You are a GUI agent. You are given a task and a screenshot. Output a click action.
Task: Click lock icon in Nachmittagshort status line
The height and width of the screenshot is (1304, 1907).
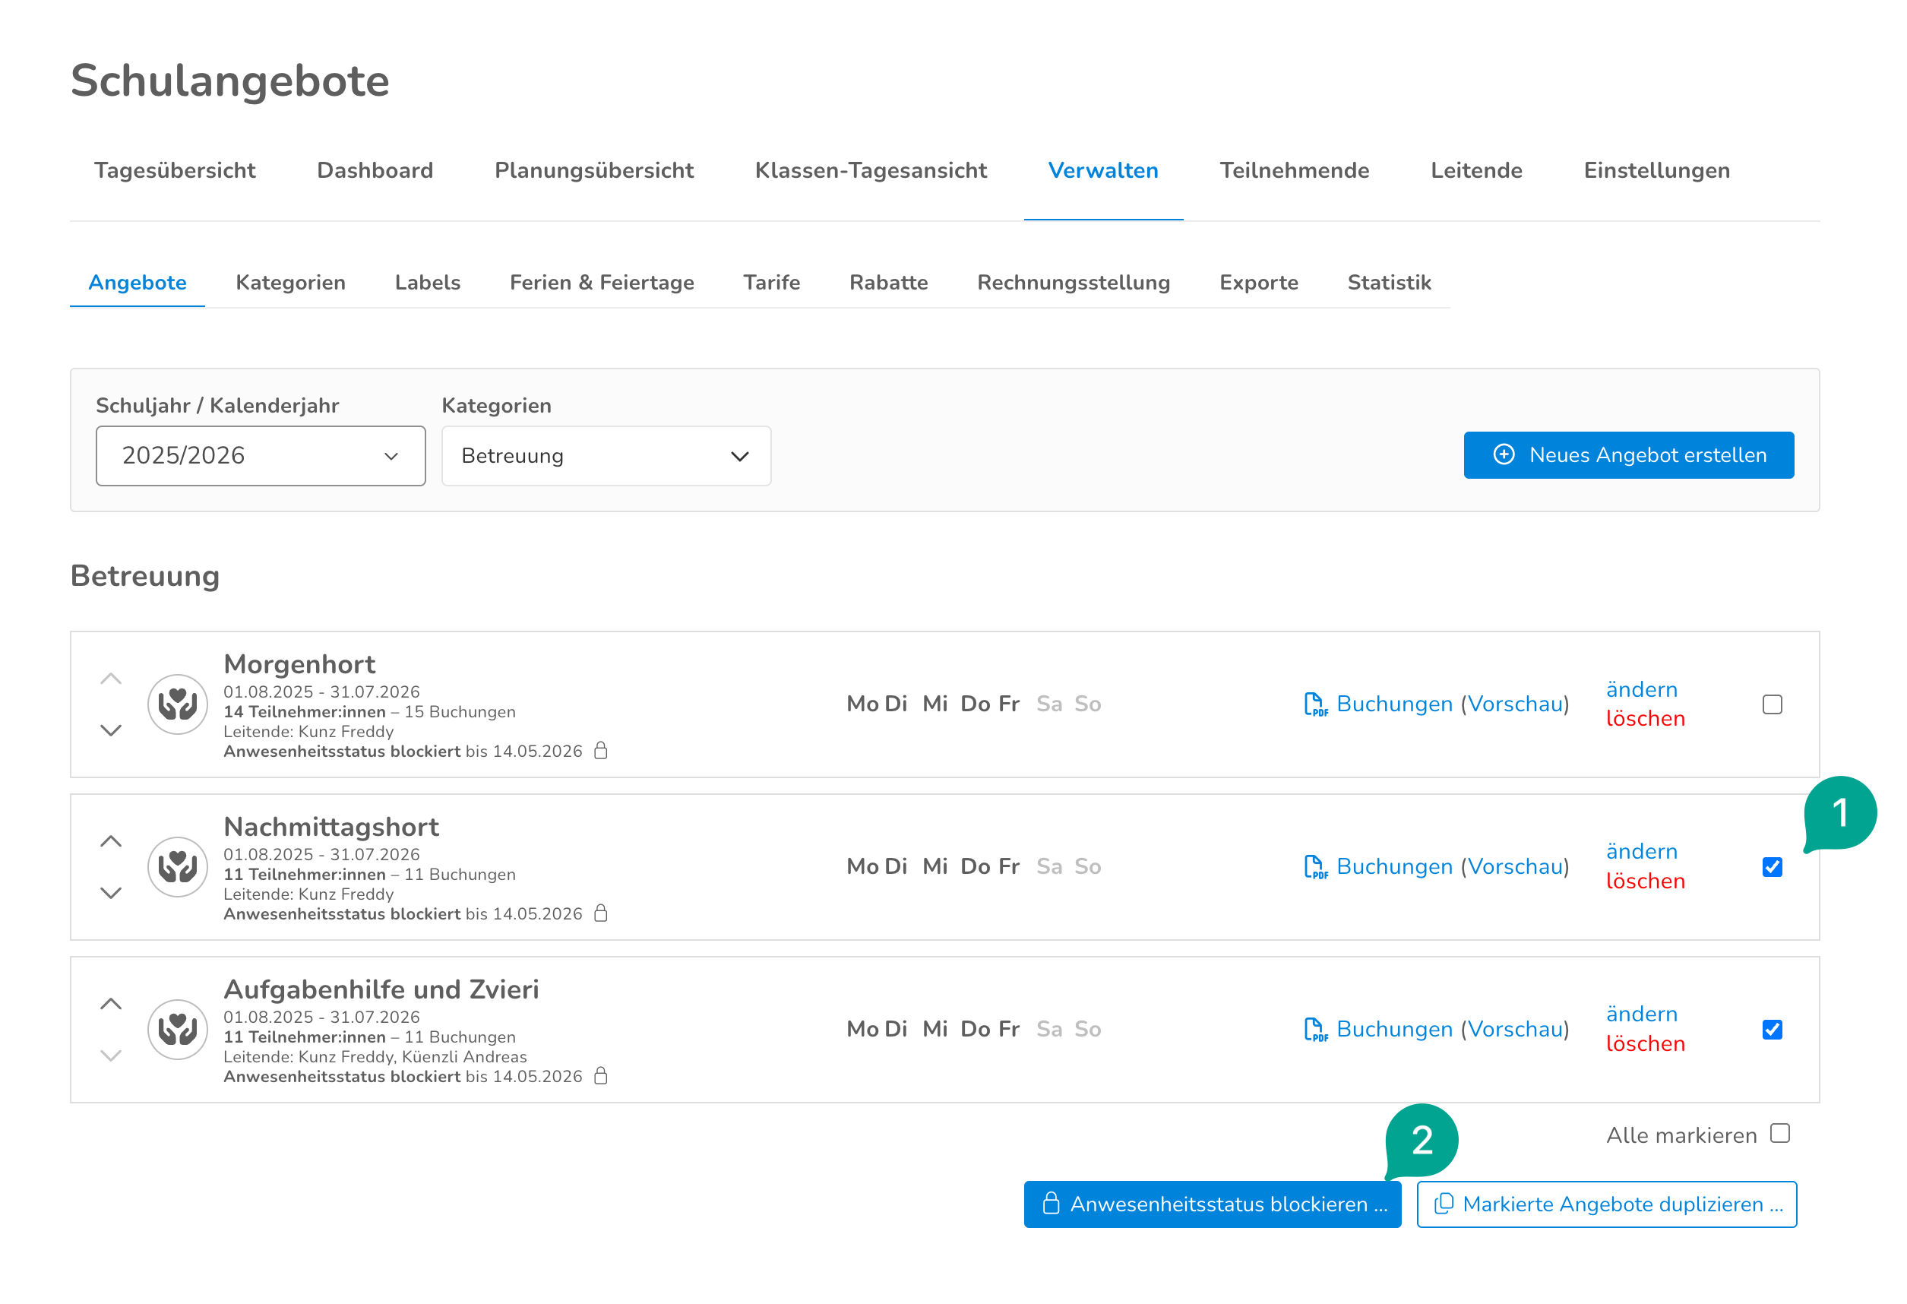[x=601, y=913]
